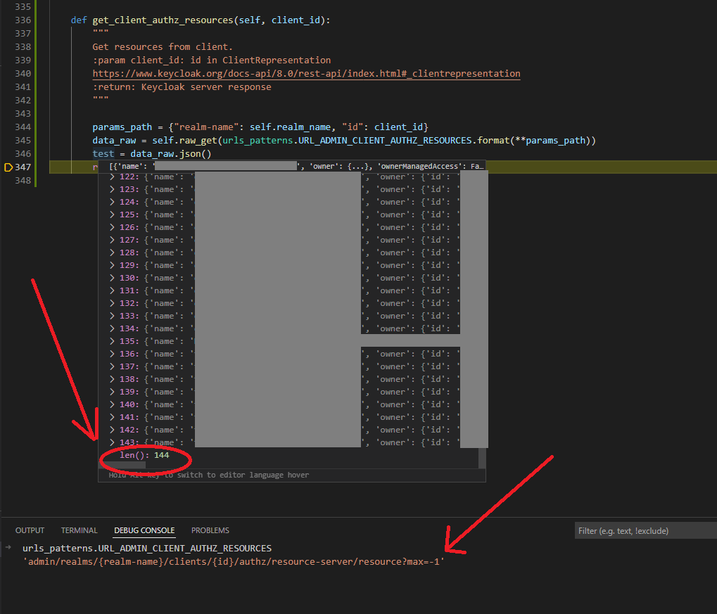Open the keycloak.org docs-api link on line 340
717x614 pixels.
point(306,73)
